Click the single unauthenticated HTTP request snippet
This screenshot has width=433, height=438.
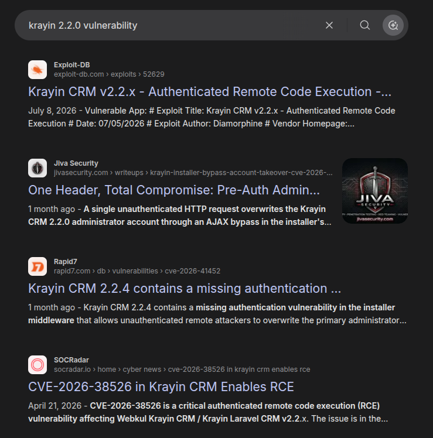tap(180, 215)
